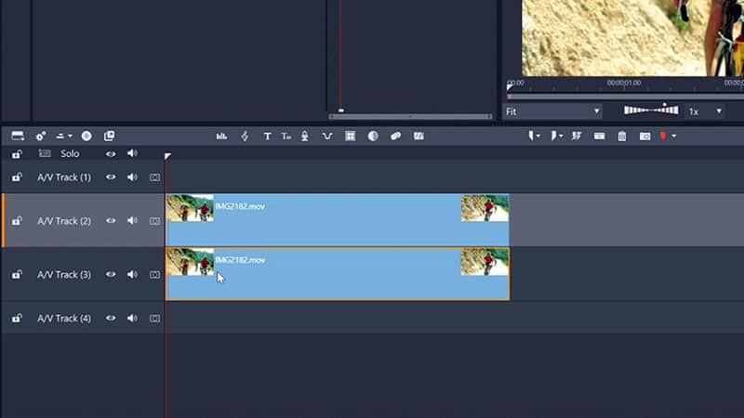Apply audio ducking curve tool

tap(327, 137)
